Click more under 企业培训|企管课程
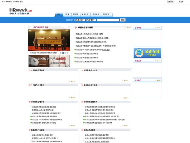The width and height of the screenshot is (190, 143). pyautogui.click(x=72, y=81)
